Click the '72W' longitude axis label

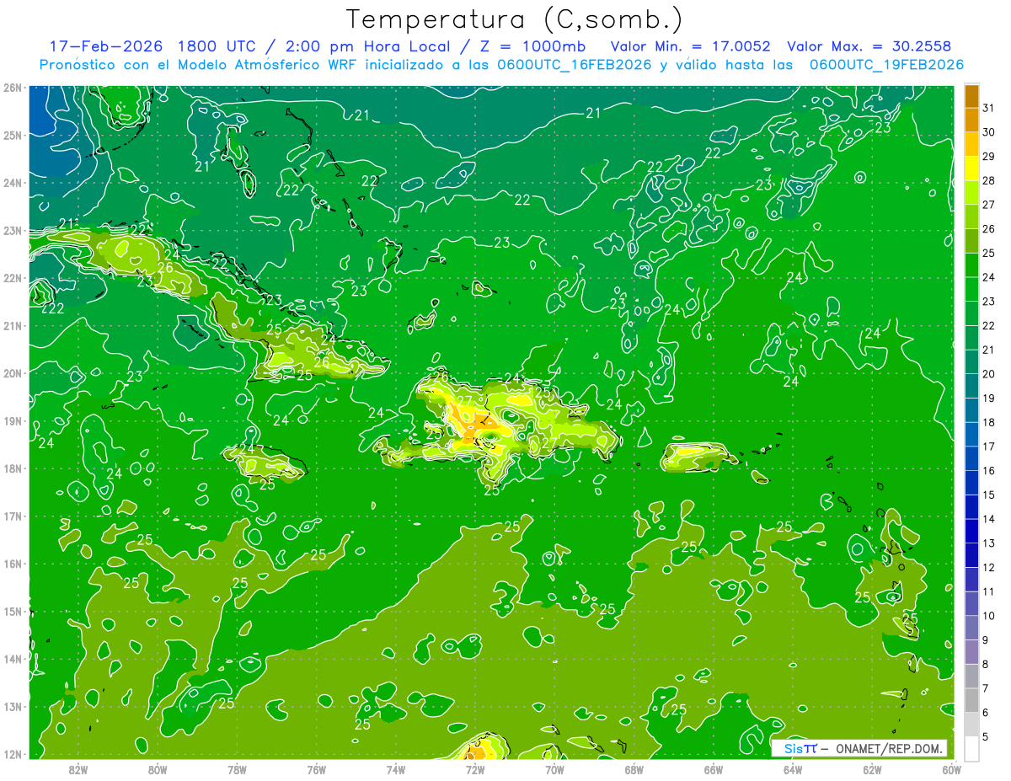tap(475, 769)
